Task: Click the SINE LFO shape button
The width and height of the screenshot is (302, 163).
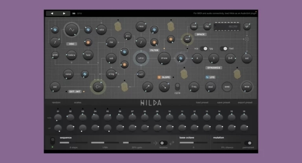Action: [227, 87]
